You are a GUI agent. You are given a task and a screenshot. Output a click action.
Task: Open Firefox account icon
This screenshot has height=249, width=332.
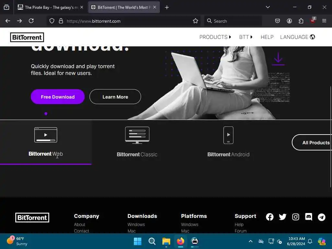289,21
